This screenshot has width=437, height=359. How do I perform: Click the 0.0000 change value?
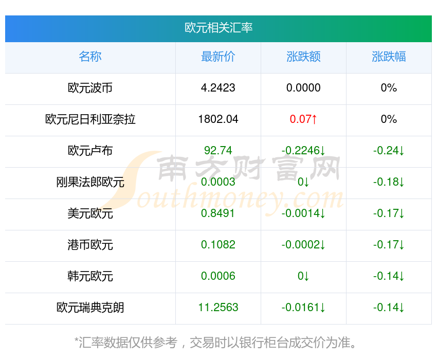[x=303, y=88]
